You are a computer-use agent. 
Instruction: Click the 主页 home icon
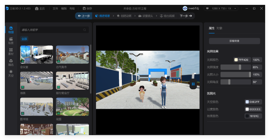pyautogui.click(x=37, y=9)
